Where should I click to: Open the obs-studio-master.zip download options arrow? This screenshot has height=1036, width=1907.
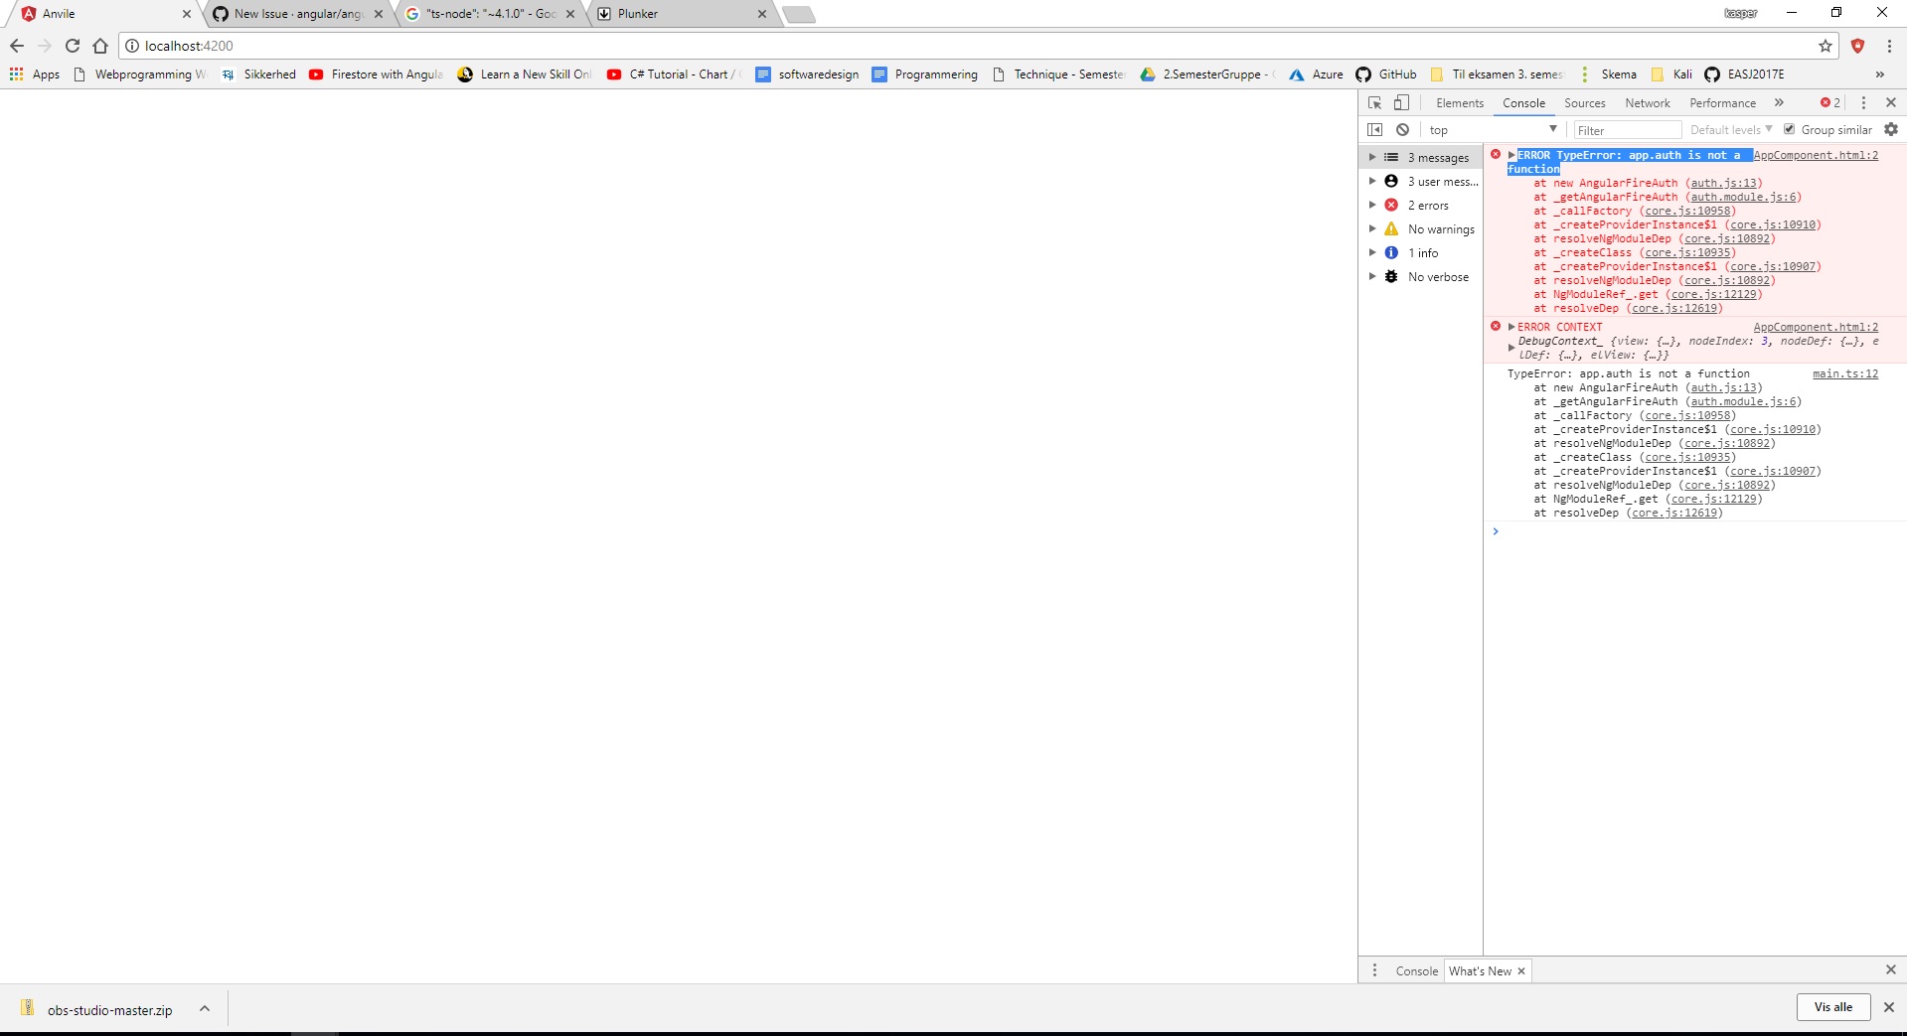click(x=204, y=1009)
